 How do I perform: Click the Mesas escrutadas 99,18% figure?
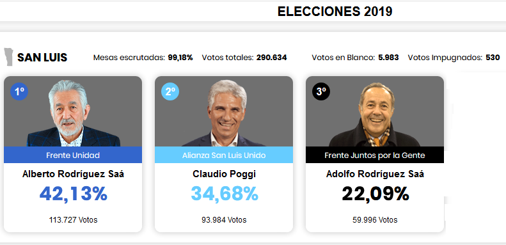(x=180, y=58)
